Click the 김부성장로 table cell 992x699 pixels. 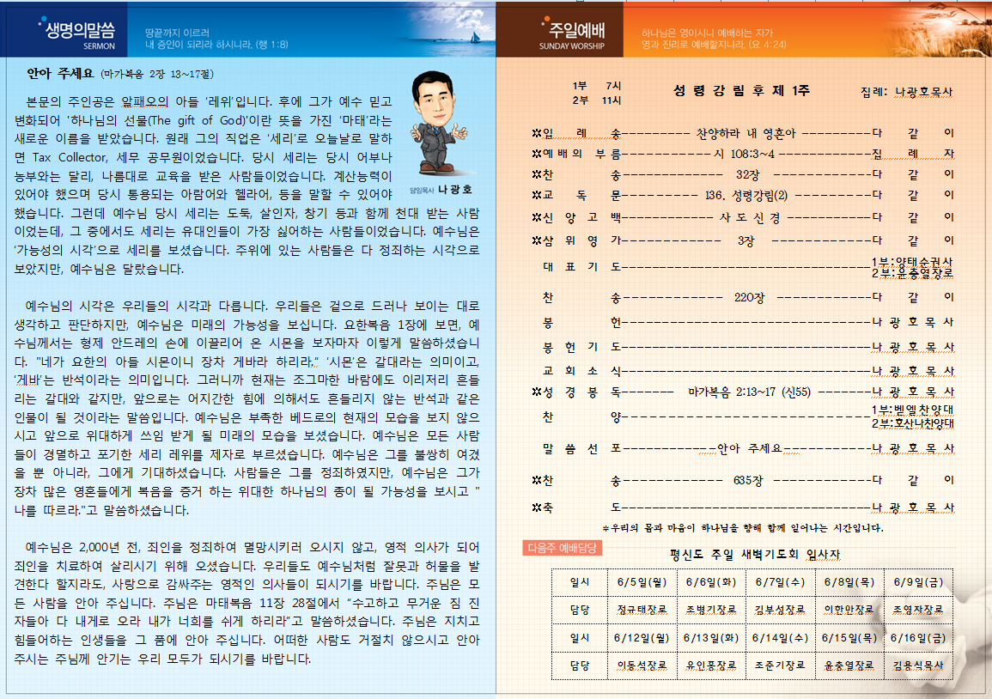pos(780,610)
